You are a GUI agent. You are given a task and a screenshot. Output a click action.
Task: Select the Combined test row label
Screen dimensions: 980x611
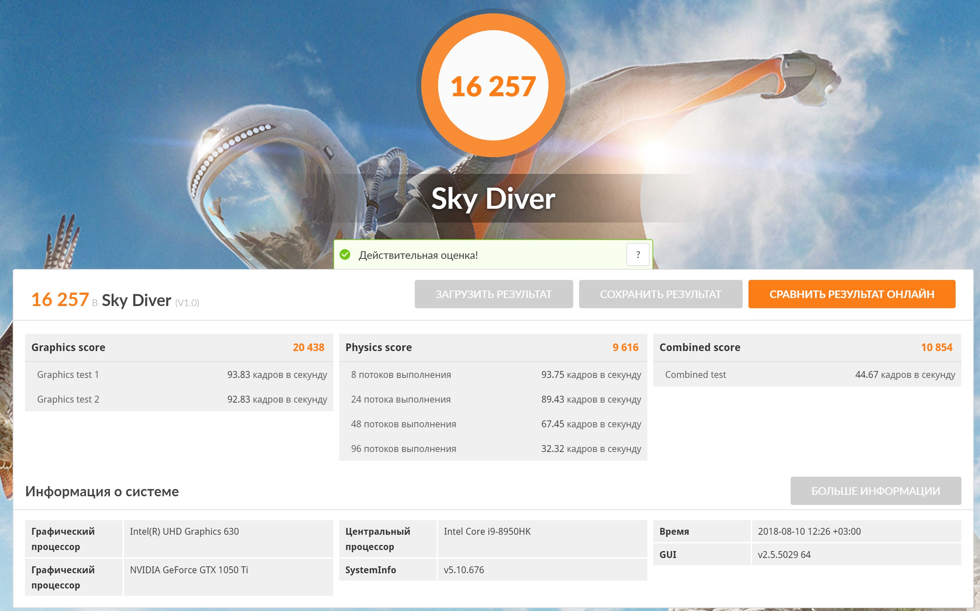[695, 375]
